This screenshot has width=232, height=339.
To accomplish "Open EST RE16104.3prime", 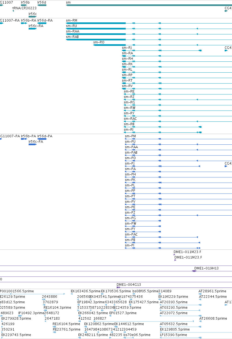I will [x=57, y=308].
